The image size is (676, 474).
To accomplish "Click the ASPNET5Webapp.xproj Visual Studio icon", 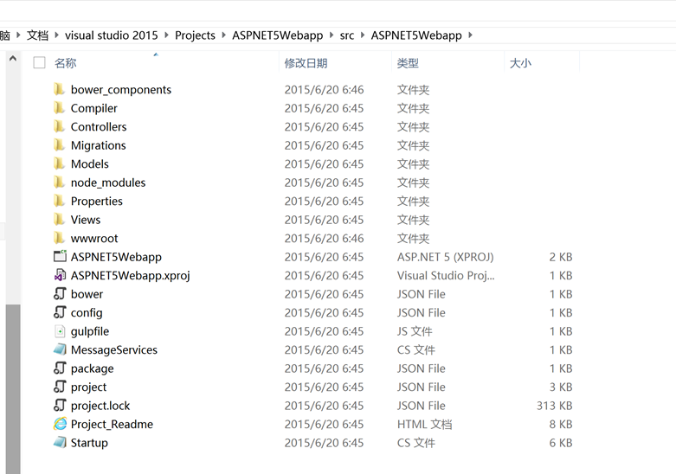I will pos(60,275).
